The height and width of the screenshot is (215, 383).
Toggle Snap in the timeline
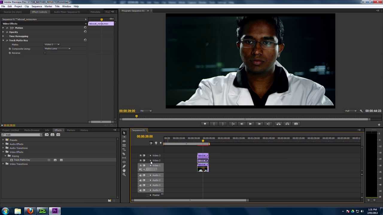(x=151, y=143)
